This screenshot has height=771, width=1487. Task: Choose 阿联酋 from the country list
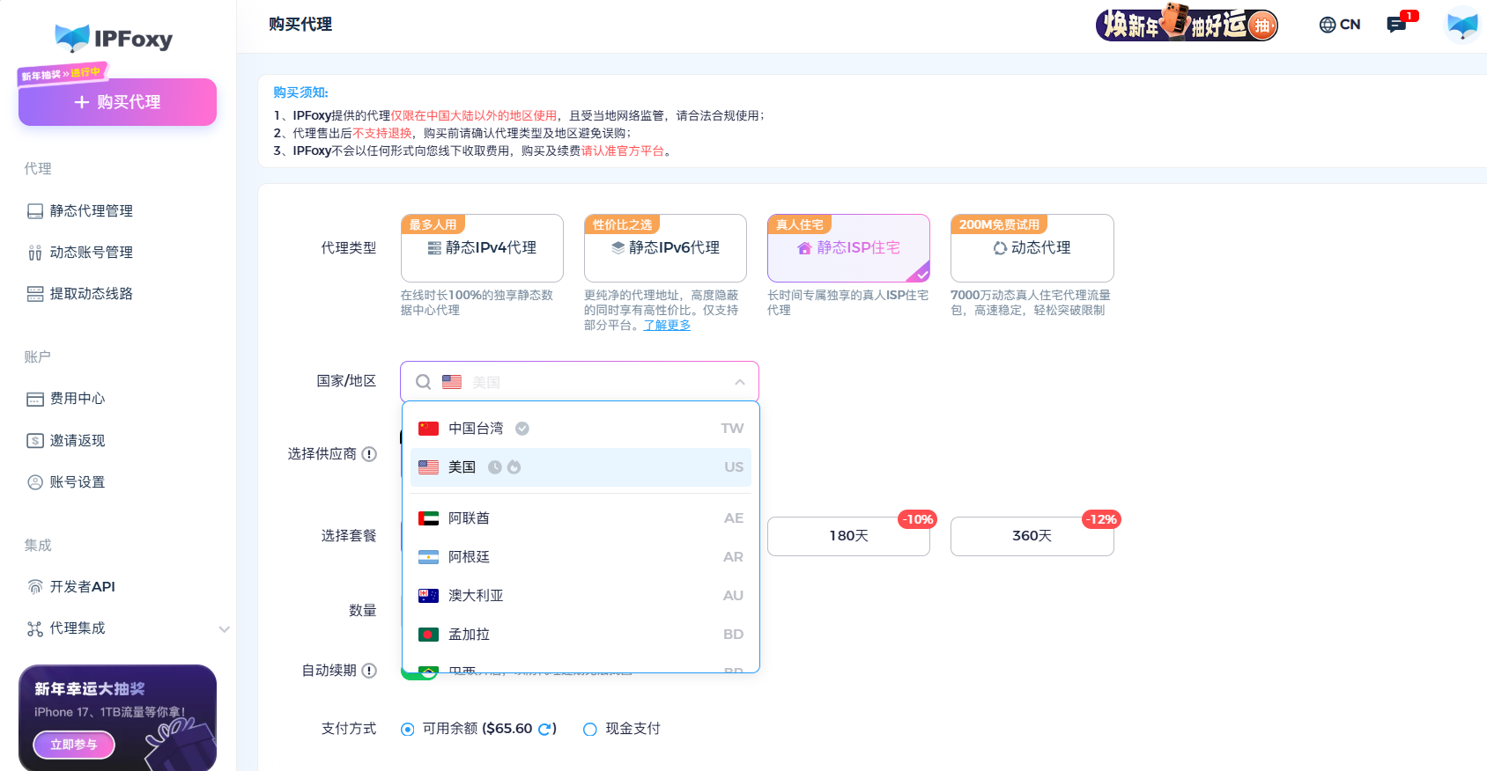click(x=581, y=518)
